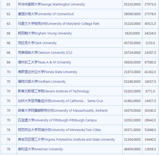Select tuition value 52202.0000
Viewport: 159px width, 155px height.
click(x=132, y=91)
